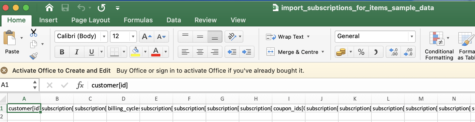Toggle Middle Align vertical alignment

200,37
